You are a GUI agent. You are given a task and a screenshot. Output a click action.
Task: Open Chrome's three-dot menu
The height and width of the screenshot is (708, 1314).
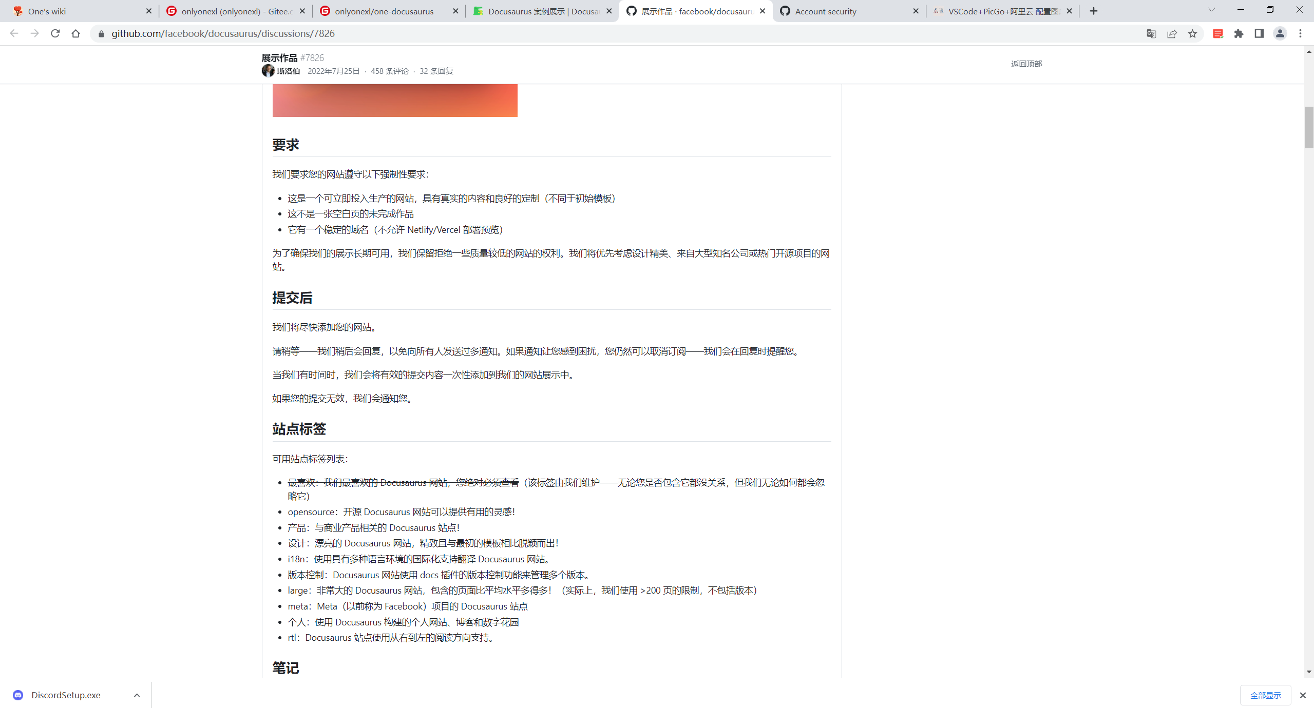1301,33
